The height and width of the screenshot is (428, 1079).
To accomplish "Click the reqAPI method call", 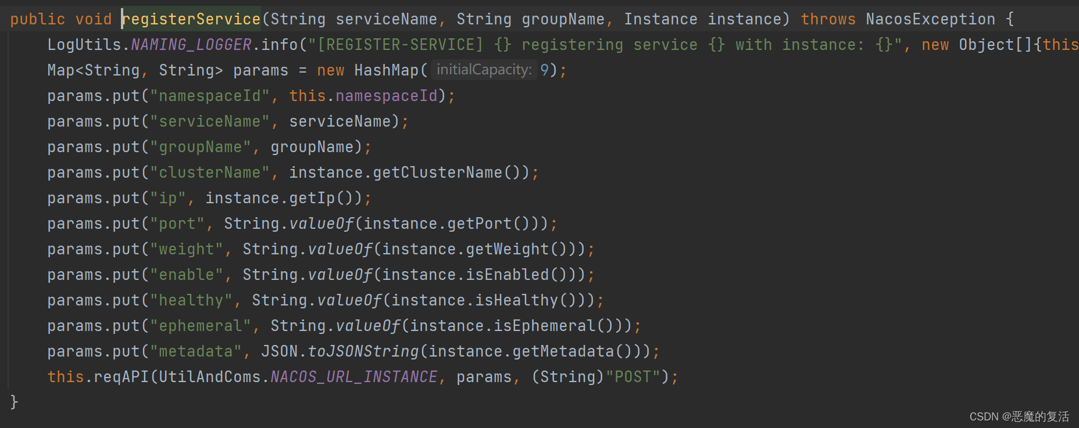I will pos(121,377).
